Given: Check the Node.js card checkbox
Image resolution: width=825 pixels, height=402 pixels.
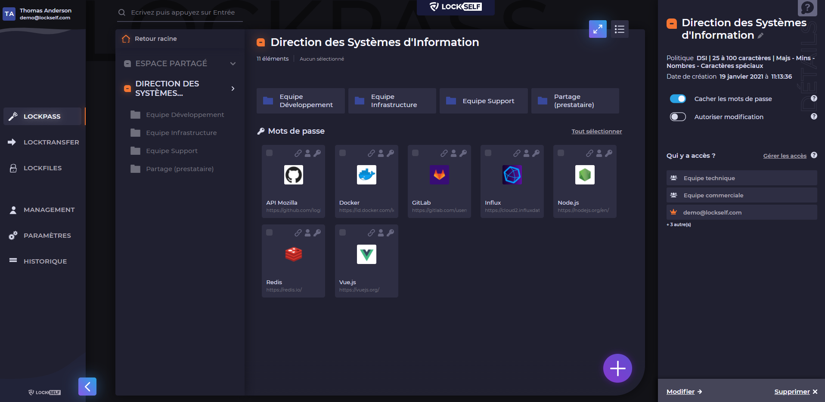Looking at the screenshot, I should (x=561, y=153).
